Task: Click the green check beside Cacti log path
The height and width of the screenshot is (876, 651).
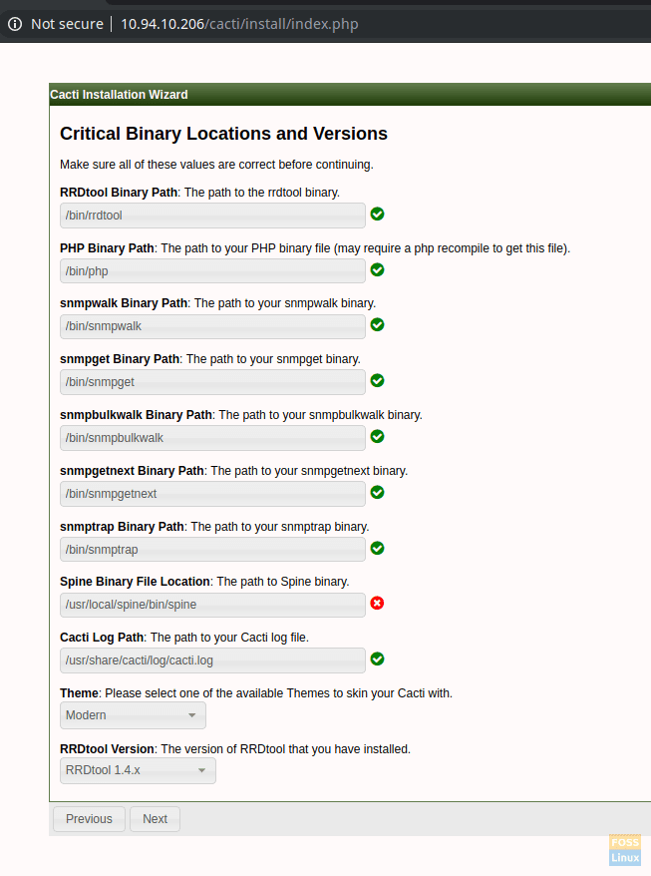Action: (x=378, y=658)
